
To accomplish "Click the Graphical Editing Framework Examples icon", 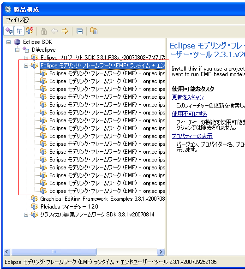I will [35, 199].
